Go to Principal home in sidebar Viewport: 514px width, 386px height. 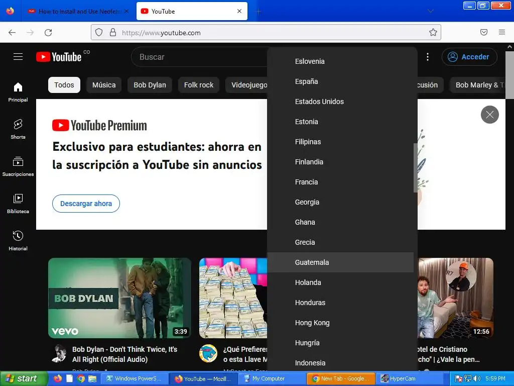tap(18, 92)
